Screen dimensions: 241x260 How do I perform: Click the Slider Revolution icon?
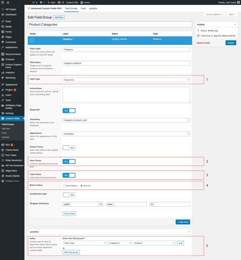coord(3,160)
